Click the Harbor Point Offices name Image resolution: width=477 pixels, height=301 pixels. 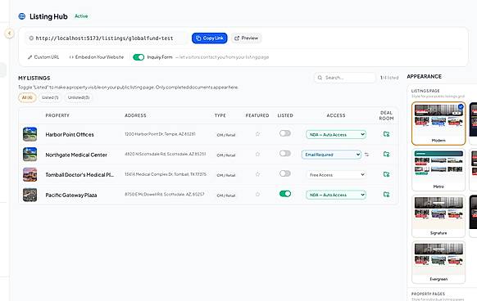tap(70, 135)
